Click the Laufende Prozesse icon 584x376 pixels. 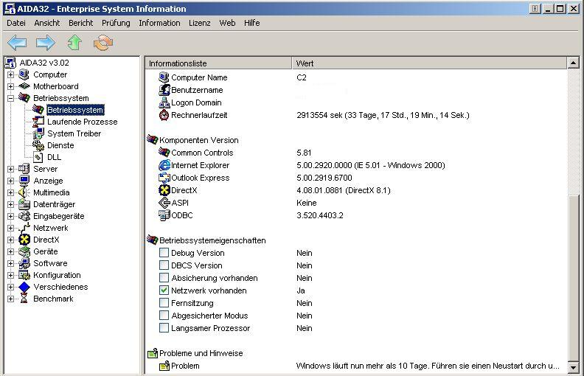(x=38, y=122)
